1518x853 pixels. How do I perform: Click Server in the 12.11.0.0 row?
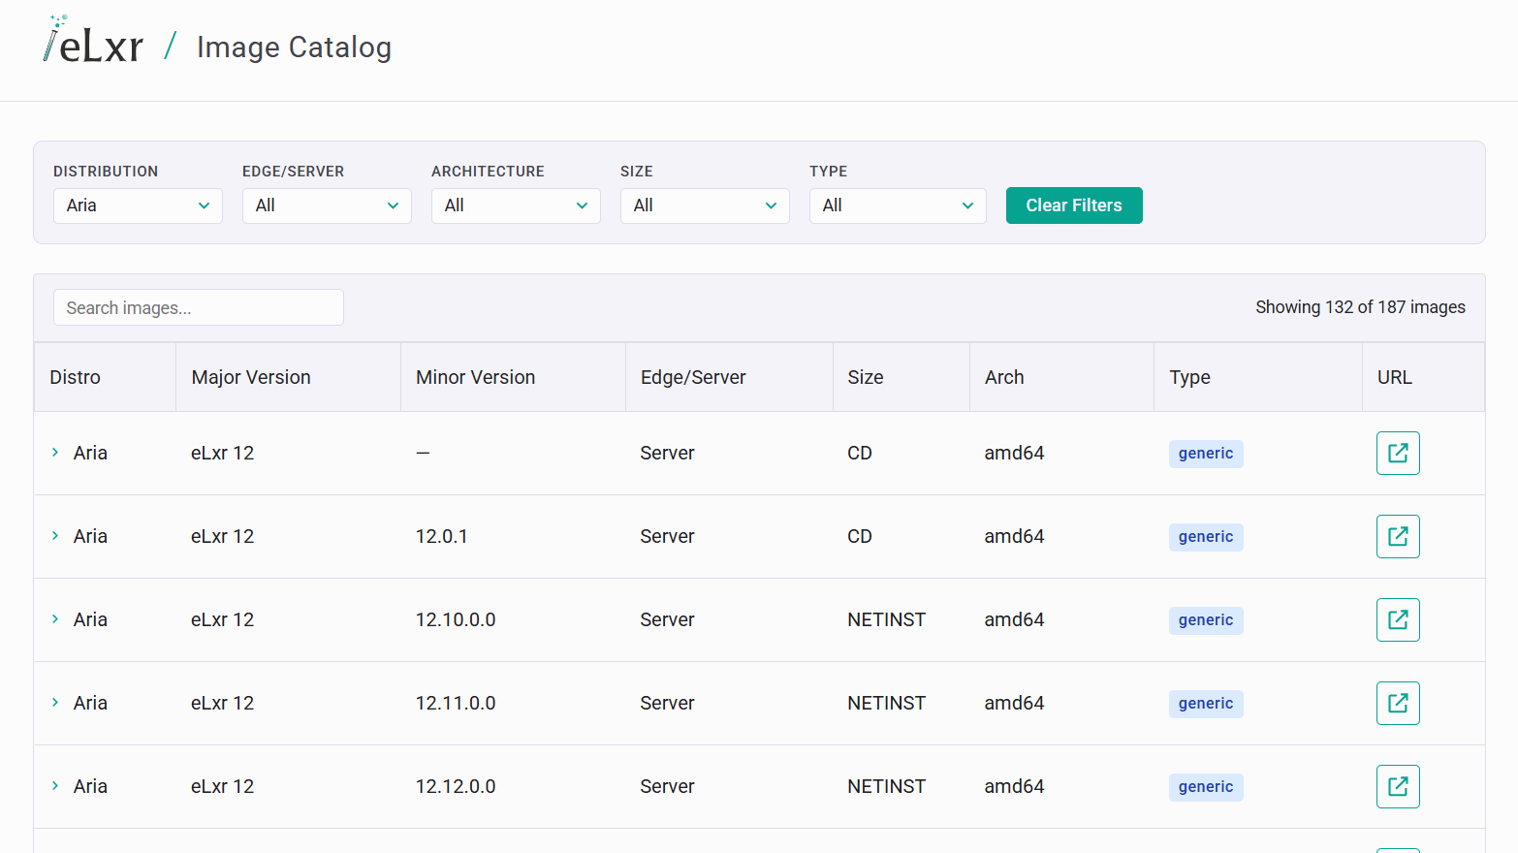click(x=667, y=703)
